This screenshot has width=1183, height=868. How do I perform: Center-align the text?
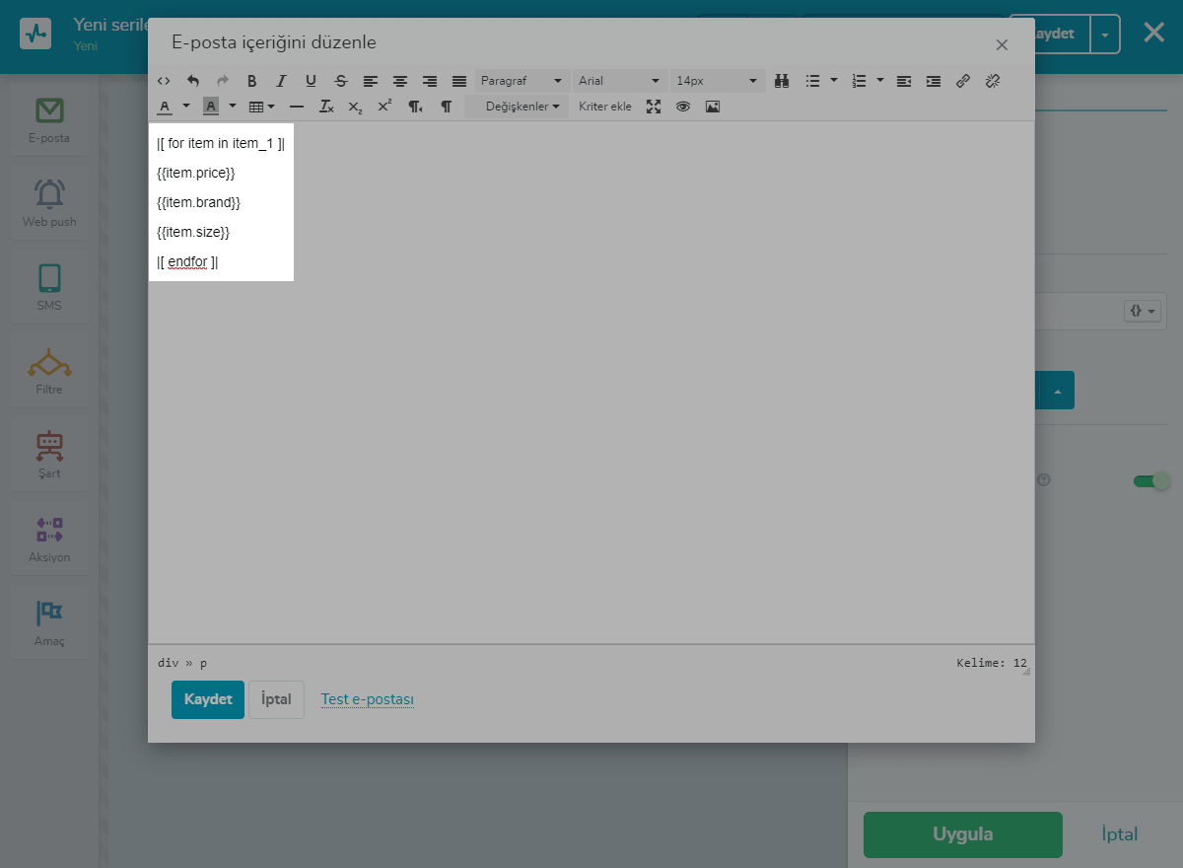coord(400,81)
